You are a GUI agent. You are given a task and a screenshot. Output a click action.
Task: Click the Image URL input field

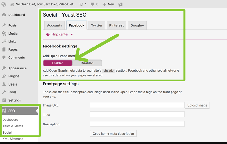(137, 105)
